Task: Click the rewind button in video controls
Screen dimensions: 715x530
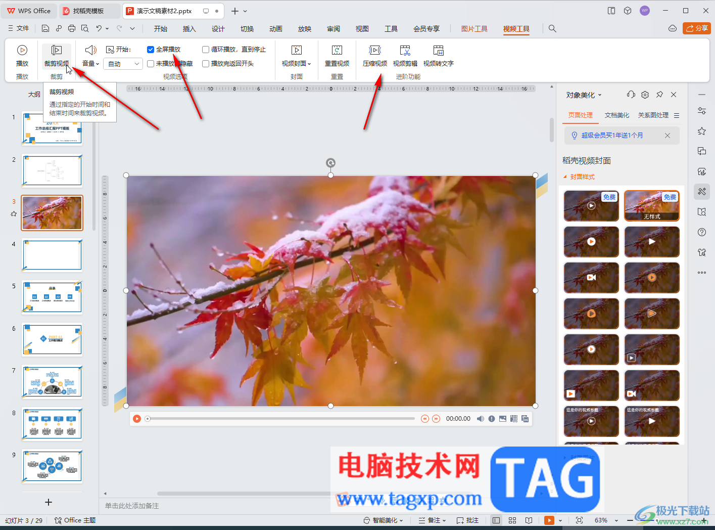Action: [x=425, y=419]
